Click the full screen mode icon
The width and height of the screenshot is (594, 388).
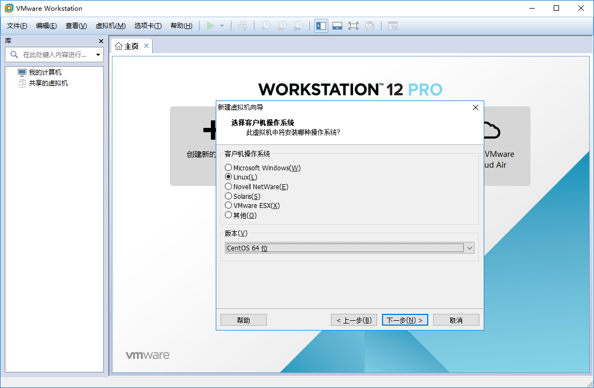pyautogui.click(x=353, y=26)
